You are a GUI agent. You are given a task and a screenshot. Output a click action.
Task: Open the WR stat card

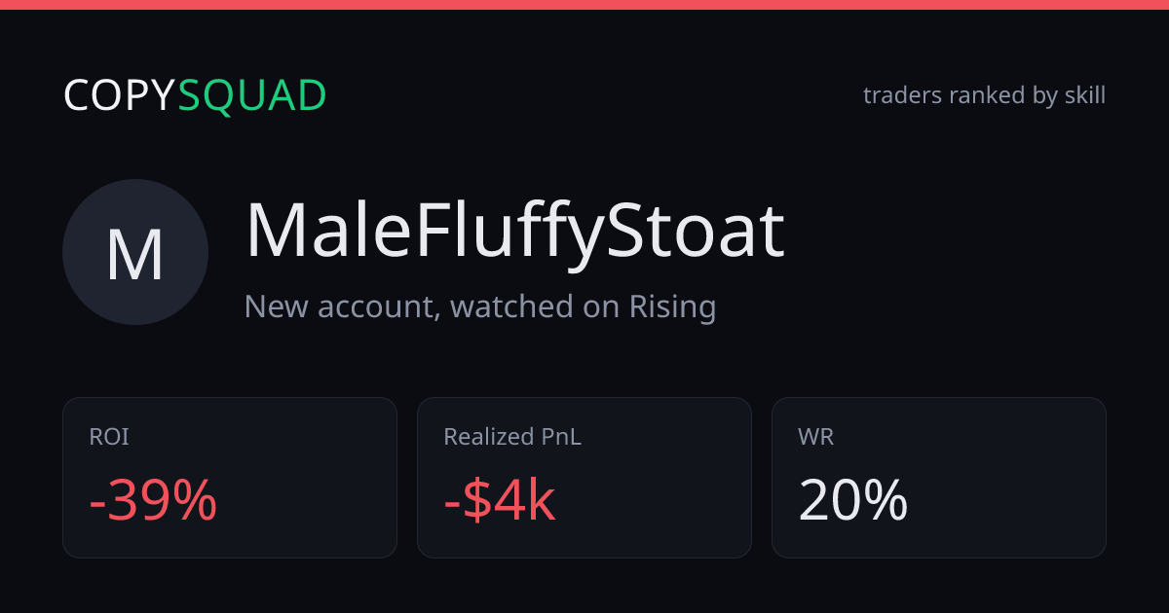(x=939, y=478)
